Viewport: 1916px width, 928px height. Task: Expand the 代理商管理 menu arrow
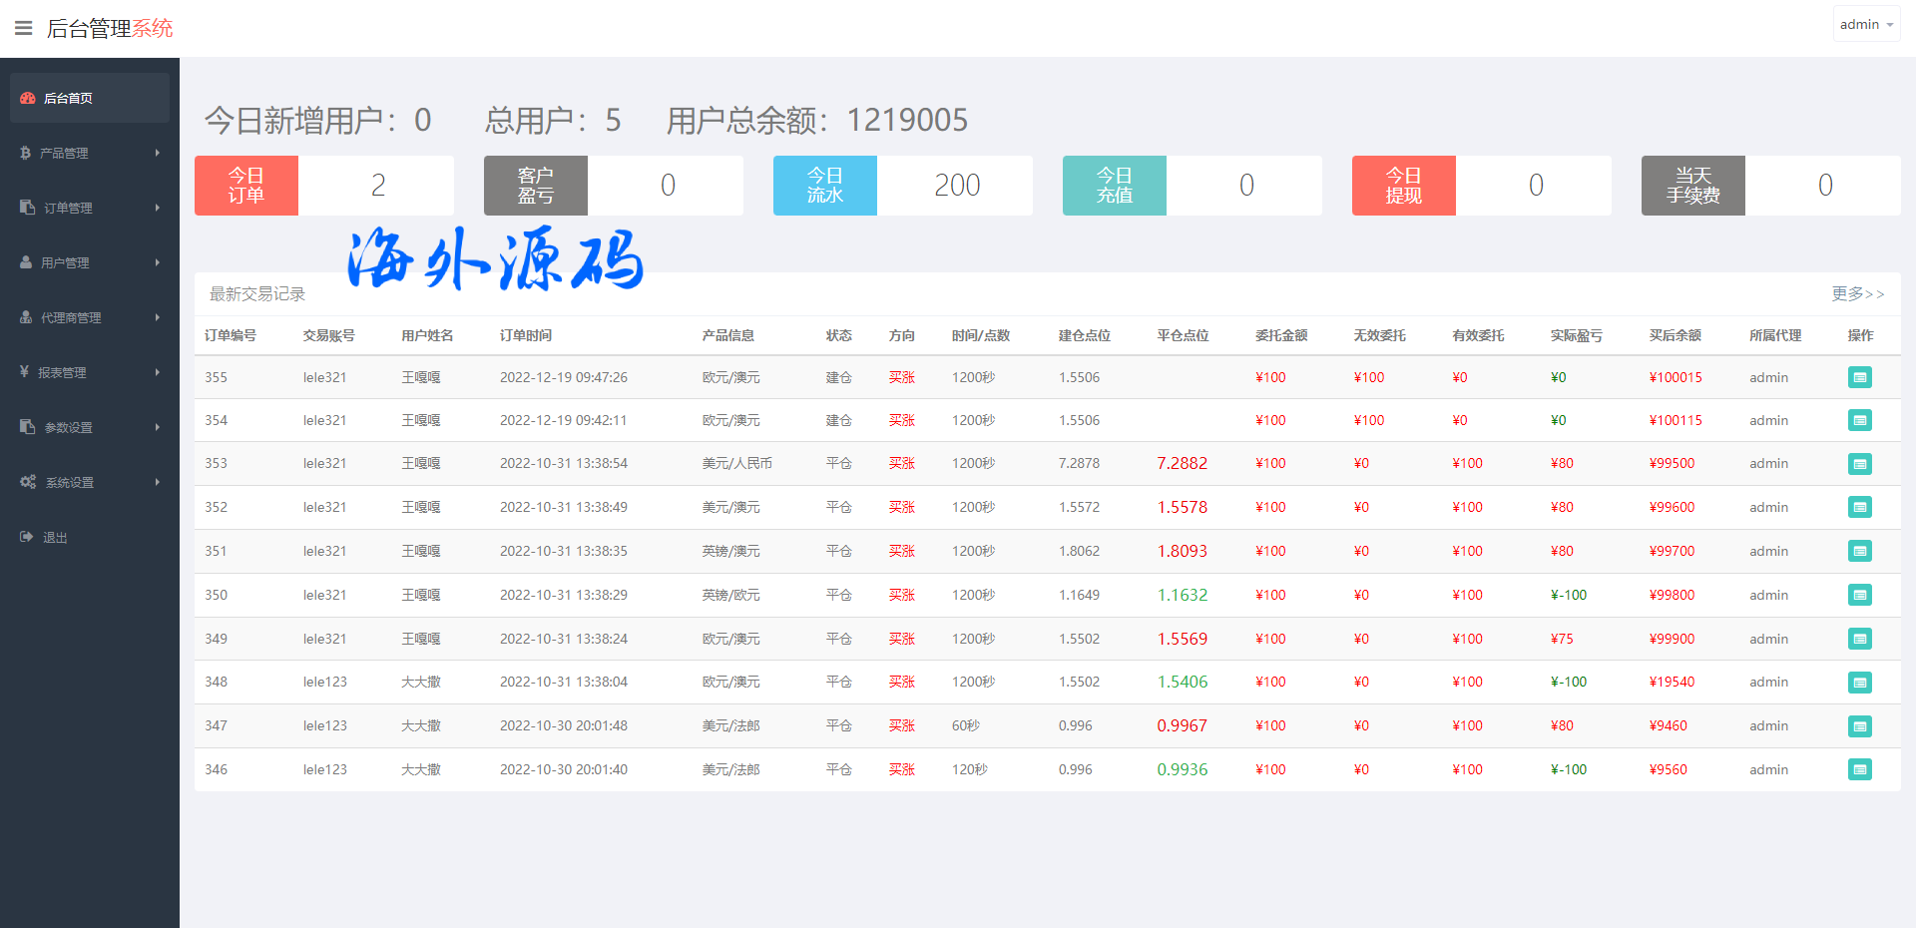[157, 317]
